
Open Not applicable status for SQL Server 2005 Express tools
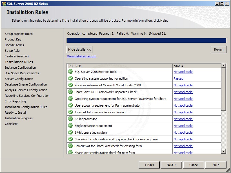point(183,72)
